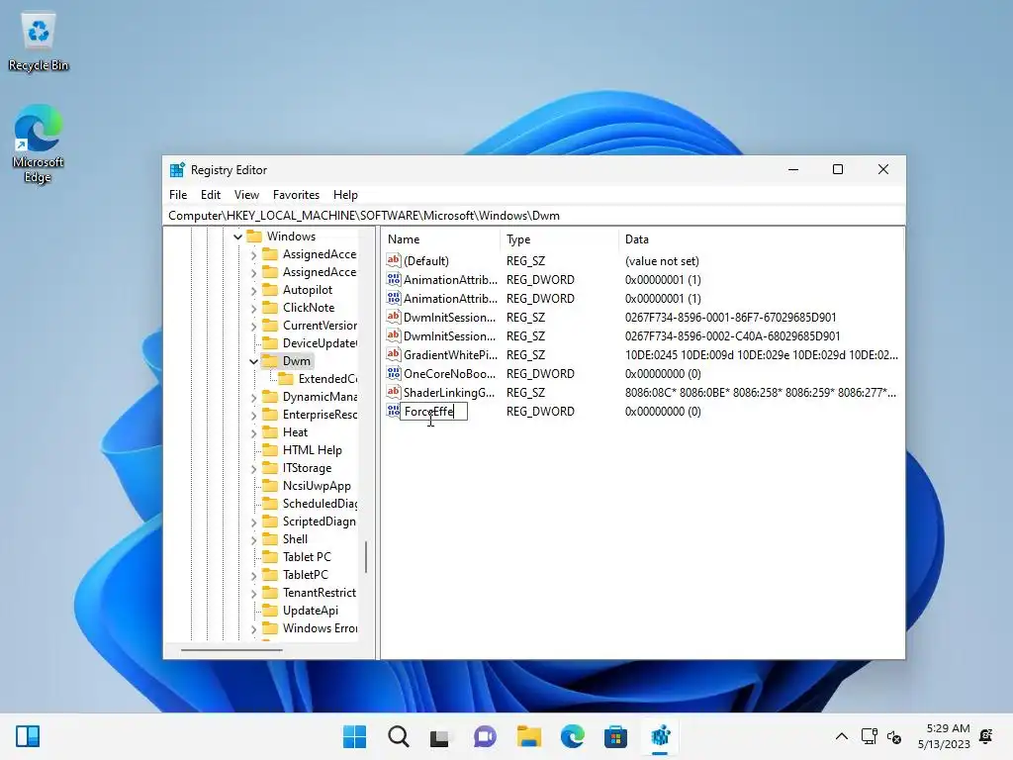The width and height of the screenshot is (1013, 760).
Task: Expand the Autopilot tree node
Action: click(254, 290)
